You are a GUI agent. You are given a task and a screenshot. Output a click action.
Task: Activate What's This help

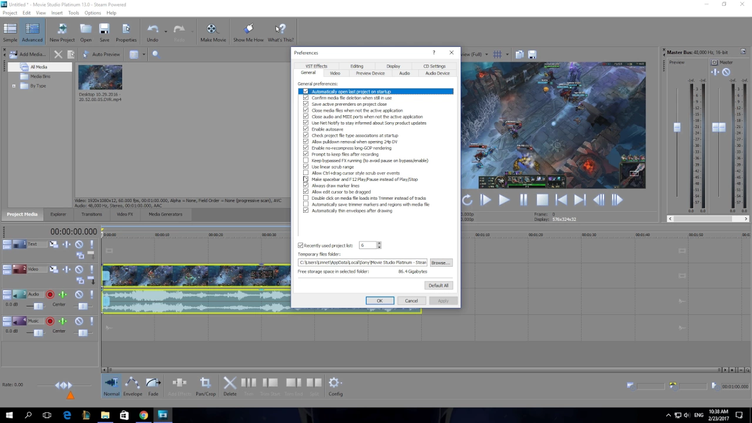(x=280, y=32)
